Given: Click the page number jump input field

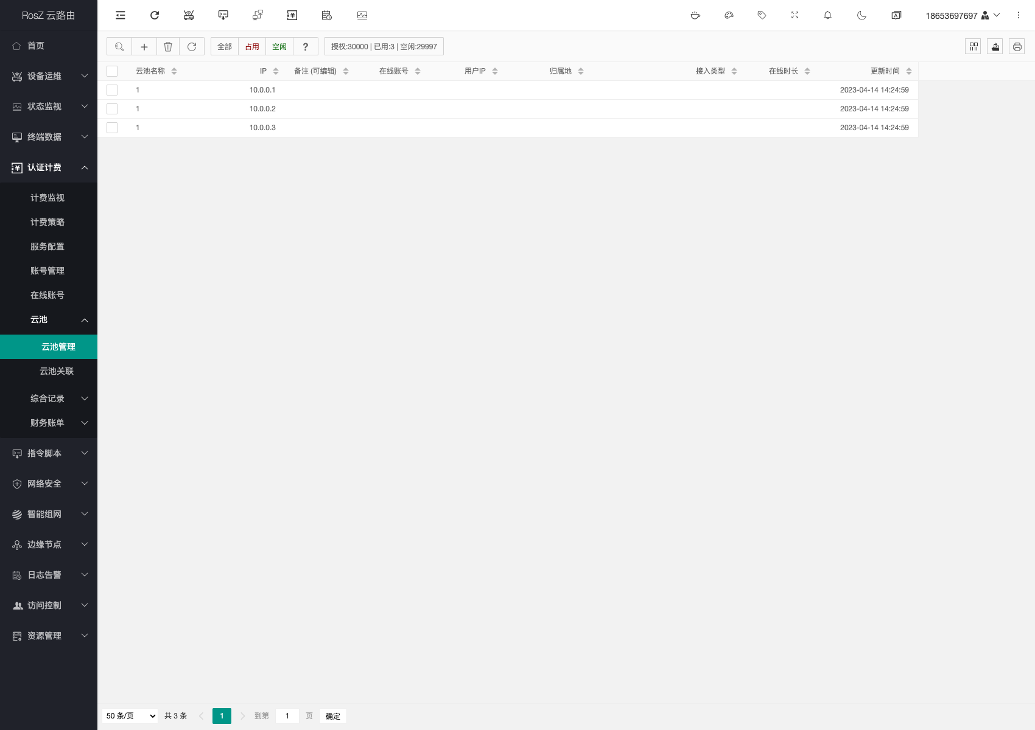Looking at the screenshot, I should pos(287,716).
